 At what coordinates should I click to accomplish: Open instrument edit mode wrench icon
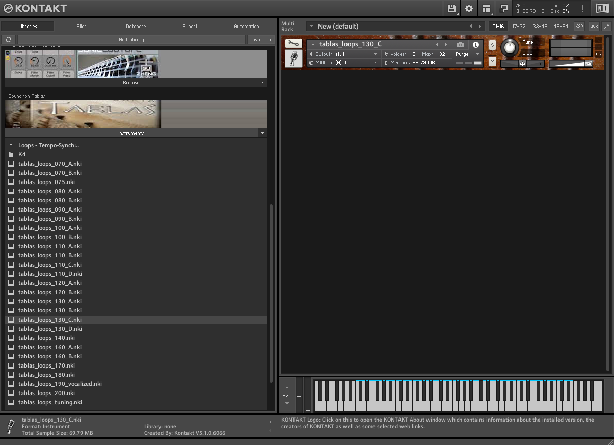[293, 44]
